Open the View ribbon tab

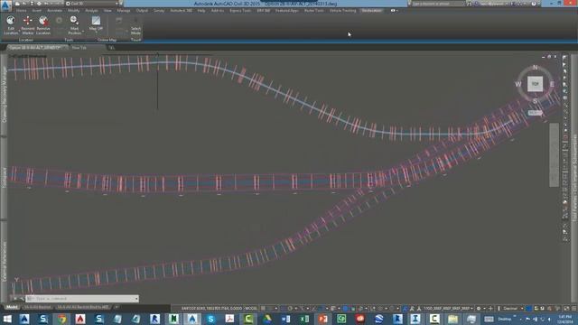pos(107,11)
